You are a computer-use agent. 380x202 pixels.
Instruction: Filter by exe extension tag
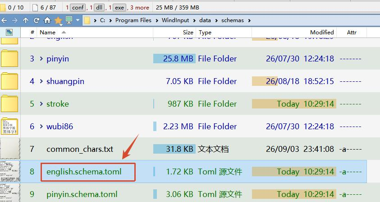pyautogui.click(x=119, y=8)
